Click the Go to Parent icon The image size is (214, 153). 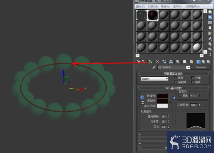[x=203, y=62]
